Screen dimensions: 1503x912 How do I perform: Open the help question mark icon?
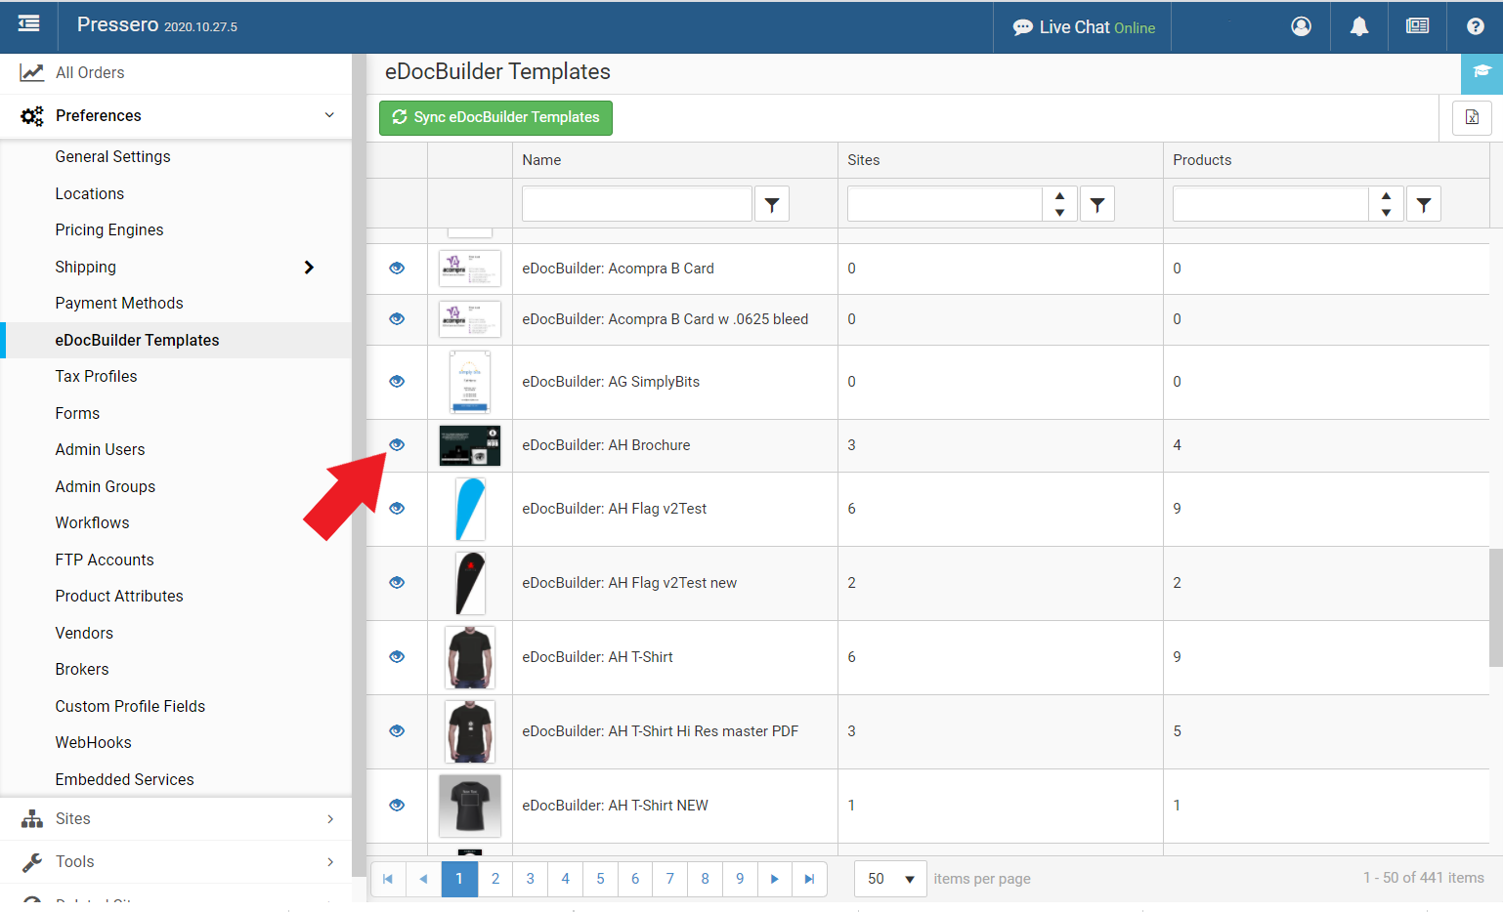[x=1475, y=26]
